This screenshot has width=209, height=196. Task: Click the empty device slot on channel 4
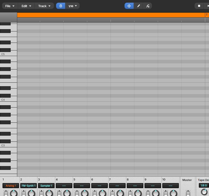[x=64, y=186]
